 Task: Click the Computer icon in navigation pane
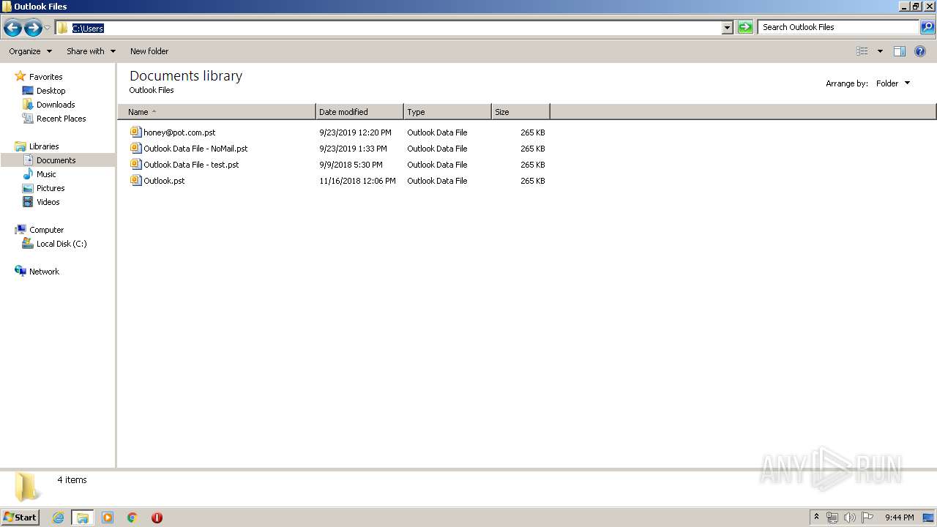[20, 230]
